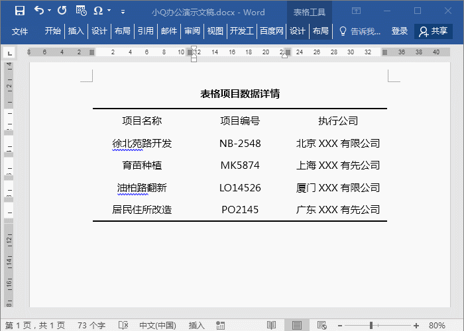Open the spelling and proofing check icon

pos(123,325)
